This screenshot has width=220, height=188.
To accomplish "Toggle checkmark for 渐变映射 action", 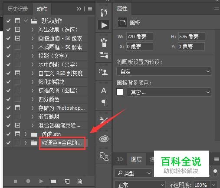I will coord(8,117).
